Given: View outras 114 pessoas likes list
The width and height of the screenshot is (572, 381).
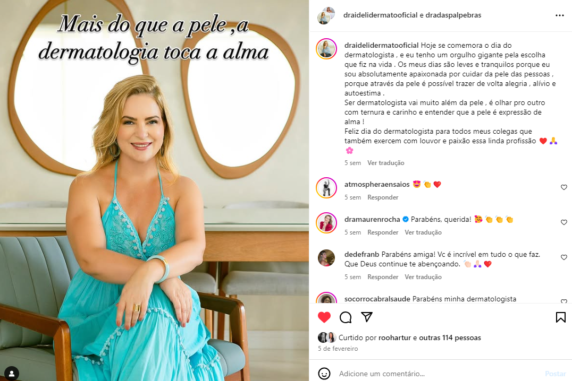Looking at the screenshot, I should coord(450,337).
